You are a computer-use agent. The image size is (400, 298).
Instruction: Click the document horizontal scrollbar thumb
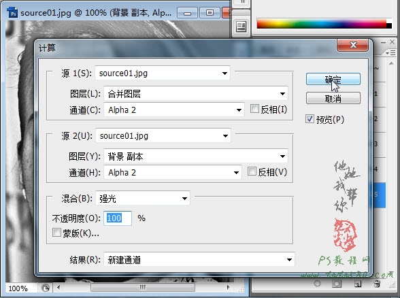[x=143, y=288]
